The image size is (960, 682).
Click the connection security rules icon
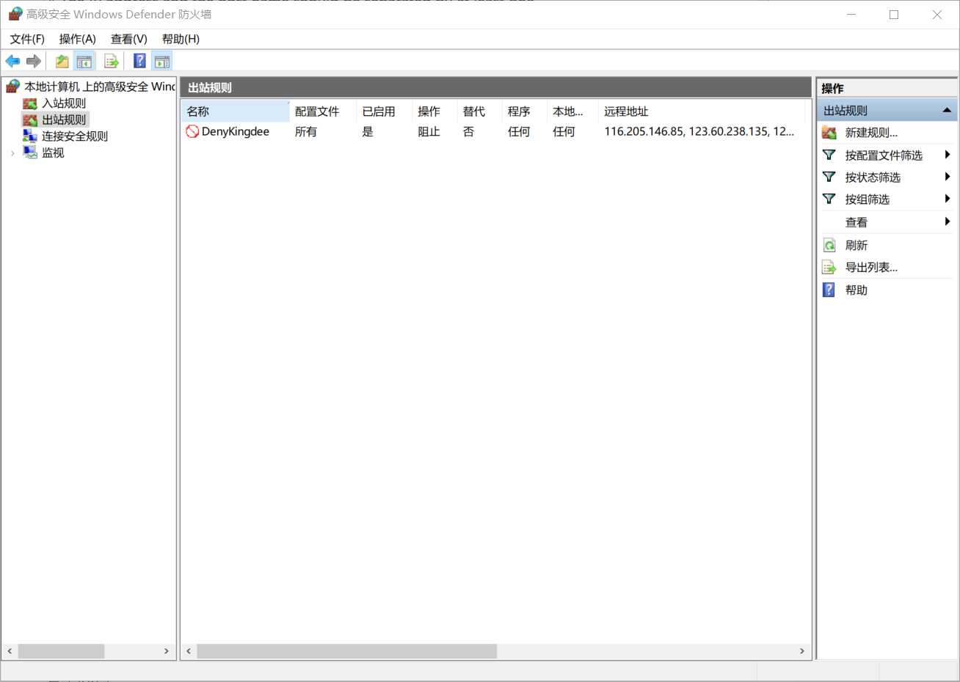coord(30,136)
